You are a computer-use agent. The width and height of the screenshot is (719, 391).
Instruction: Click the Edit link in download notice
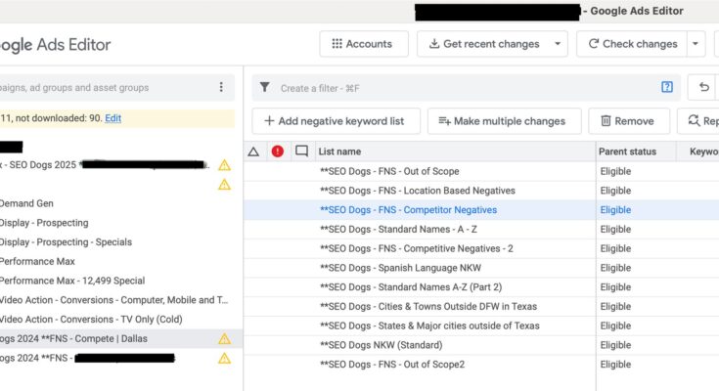112,118
